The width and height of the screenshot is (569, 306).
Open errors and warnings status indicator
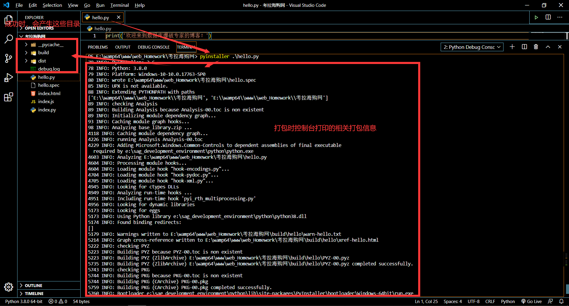tap(58, 301)
